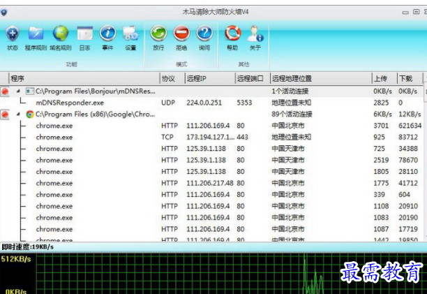
Task: Select chrome.exe row with download 621634
Action: tap(212, 126)
